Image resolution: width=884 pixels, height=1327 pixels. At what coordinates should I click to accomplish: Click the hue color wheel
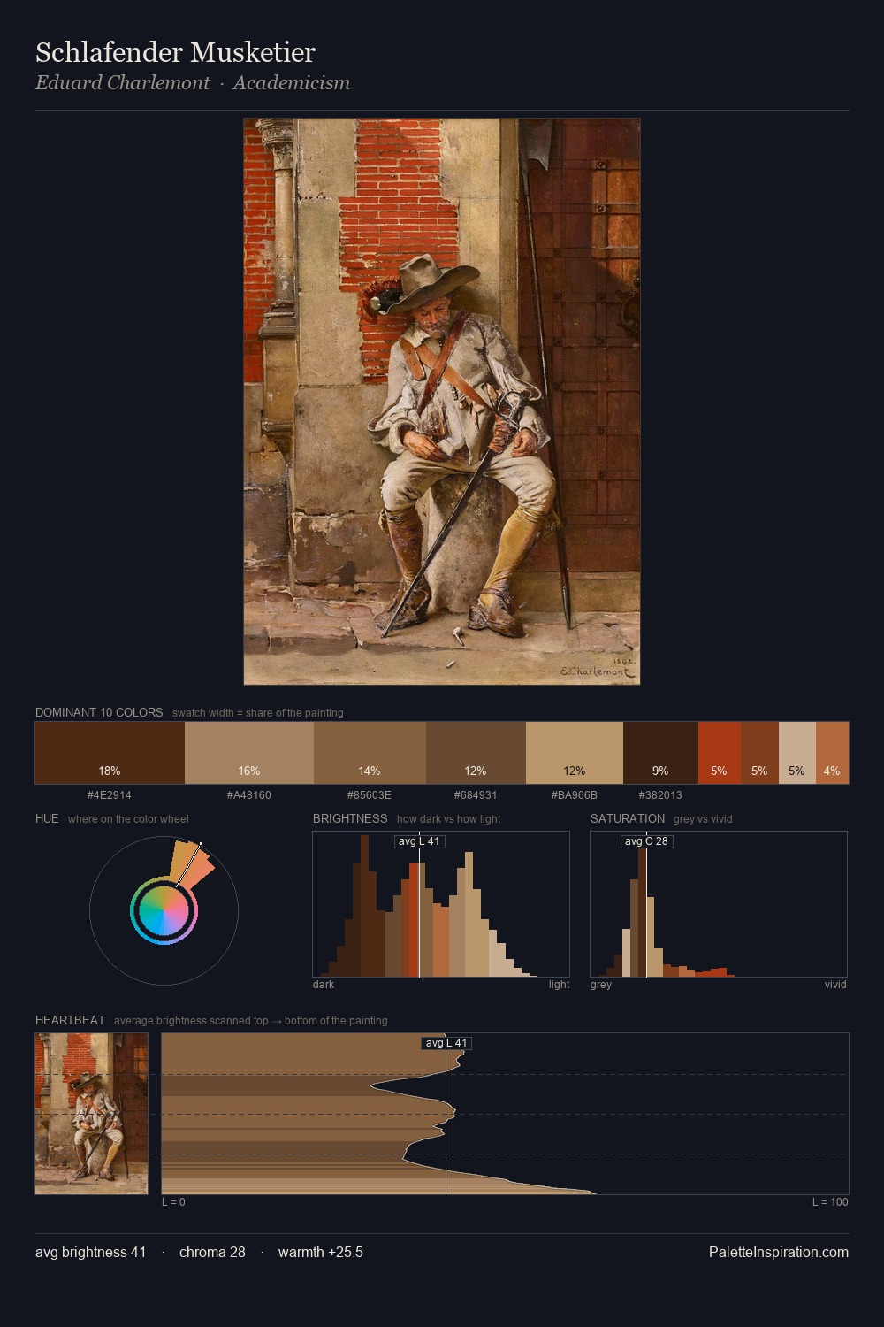pyautogui.click(x=164, y=910)
